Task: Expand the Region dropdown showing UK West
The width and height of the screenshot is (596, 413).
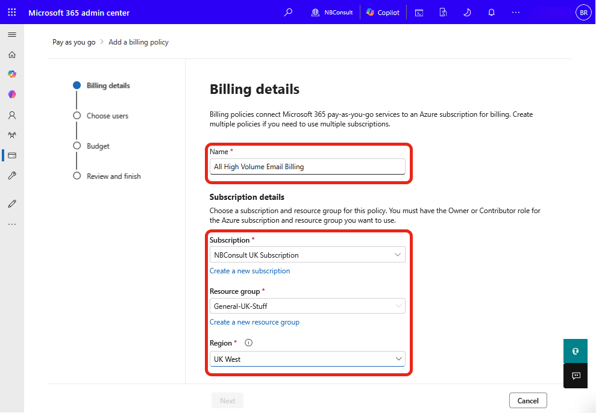Action: click(x=307, y=359)
